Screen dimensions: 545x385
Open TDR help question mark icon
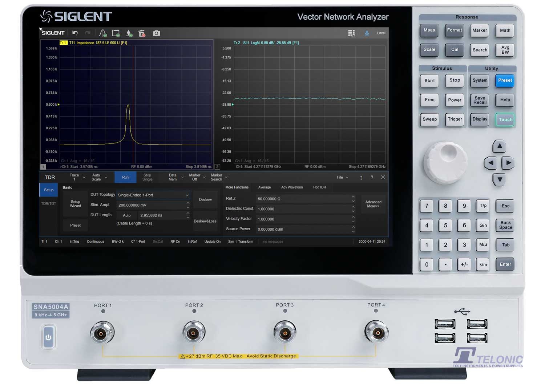(372, 177)
